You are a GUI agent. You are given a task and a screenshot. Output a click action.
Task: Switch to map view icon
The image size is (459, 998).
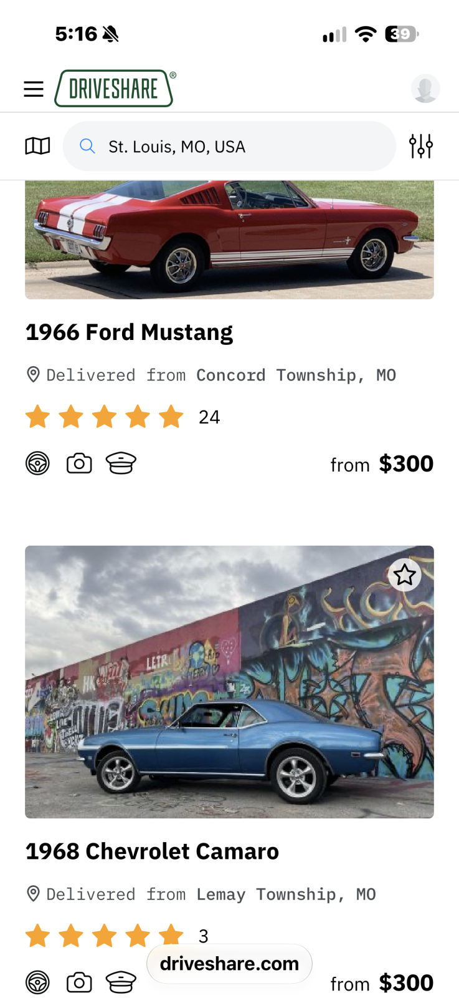(x=37, y=146)
